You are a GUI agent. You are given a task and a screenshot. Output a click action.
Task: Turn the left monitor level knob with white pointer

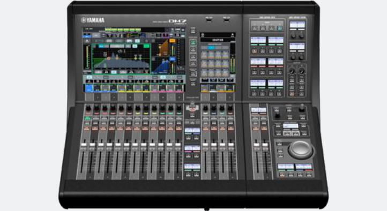(292, 71)
